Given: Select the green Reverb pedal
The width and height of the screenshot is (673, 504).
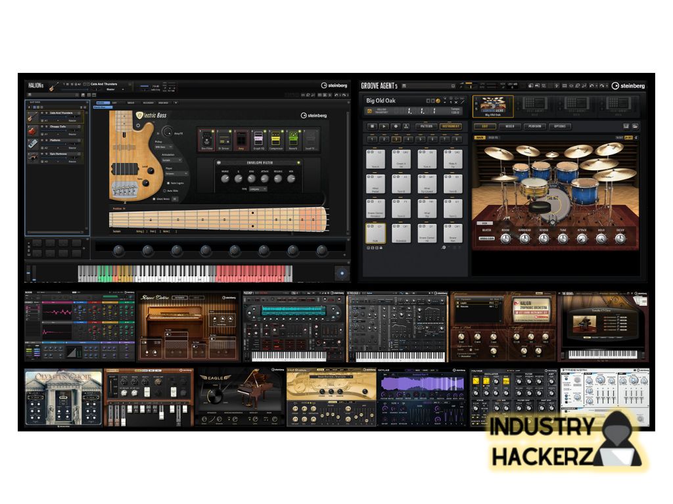Looking at the screenshot, I should (292, 139).
